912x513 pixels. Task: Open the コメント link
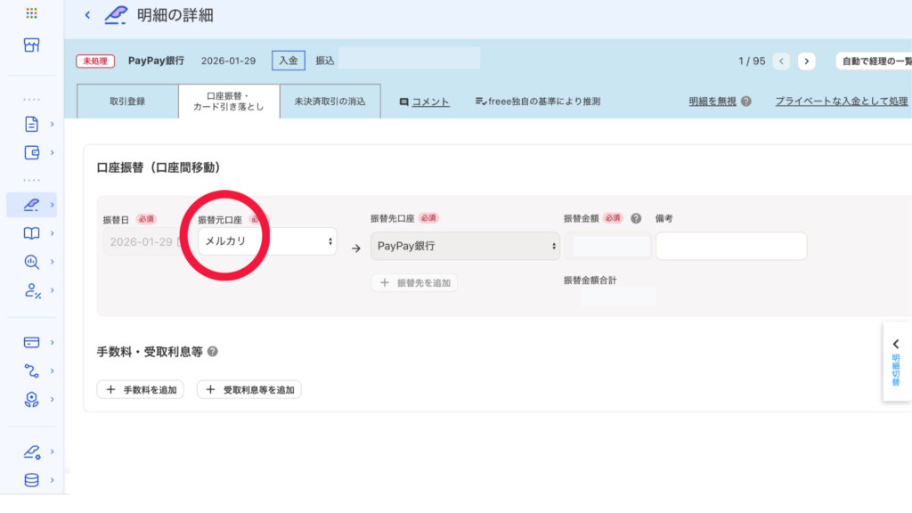tap(425, 102)
